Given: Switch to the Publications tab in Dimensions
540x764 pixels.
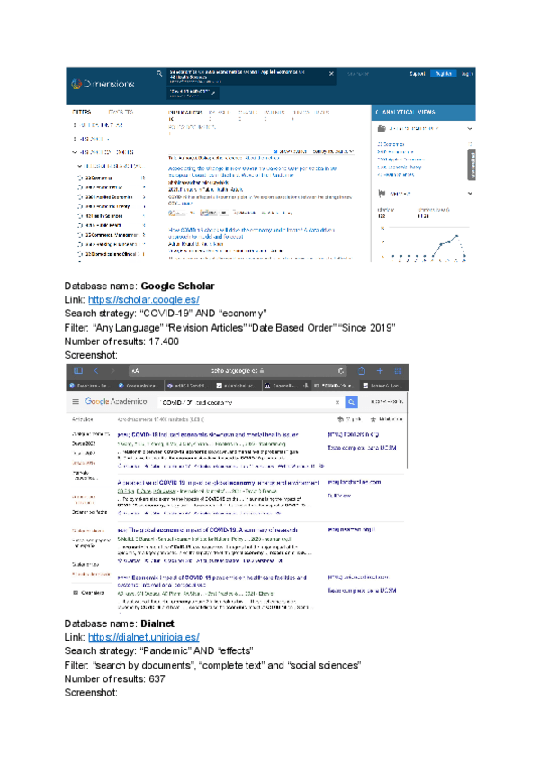Looking at the screenshot, I should pos(185,113).
